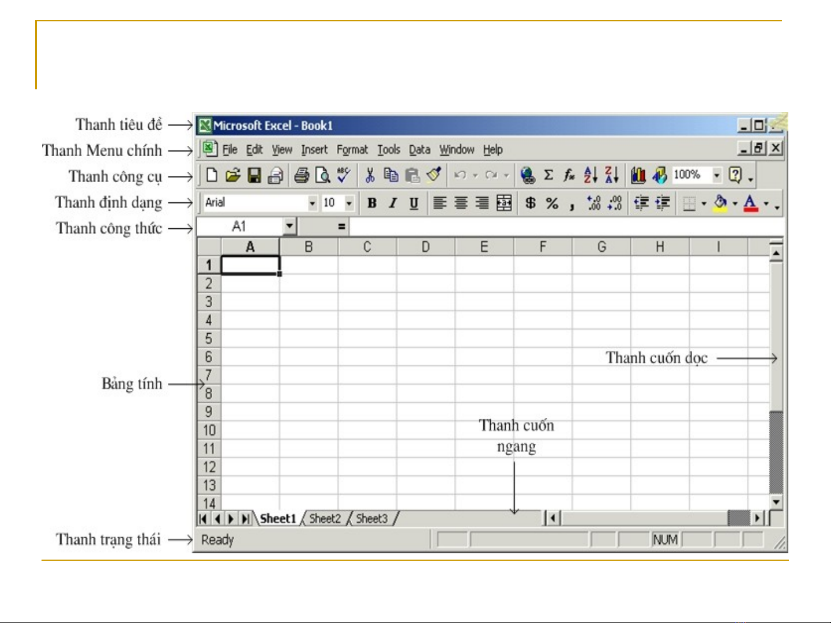Click the column D header

pos(425,247)
